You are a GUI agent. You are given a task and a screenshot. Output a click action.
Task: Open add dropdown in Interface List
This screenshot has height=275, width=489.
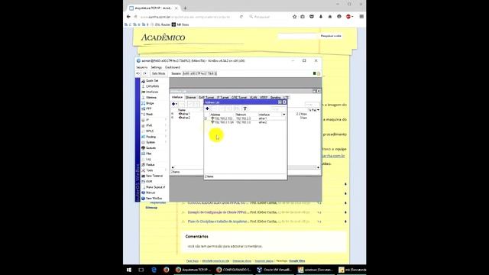point(175,104)
